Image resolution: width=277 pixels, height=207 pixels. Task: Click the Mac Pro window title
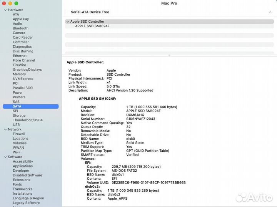point(169,3)
